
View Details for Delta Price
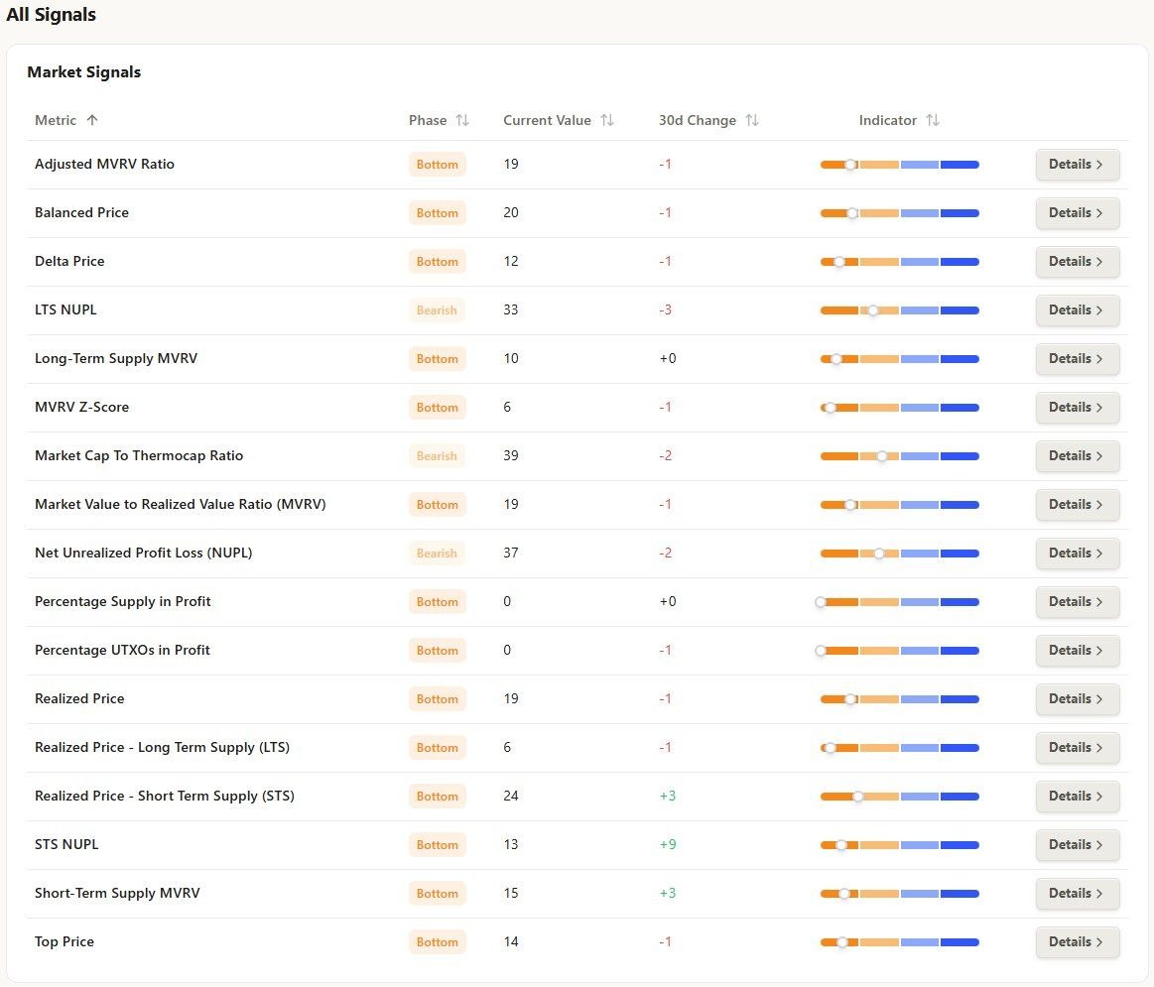pyautogui.click(x=1078, y=261)
